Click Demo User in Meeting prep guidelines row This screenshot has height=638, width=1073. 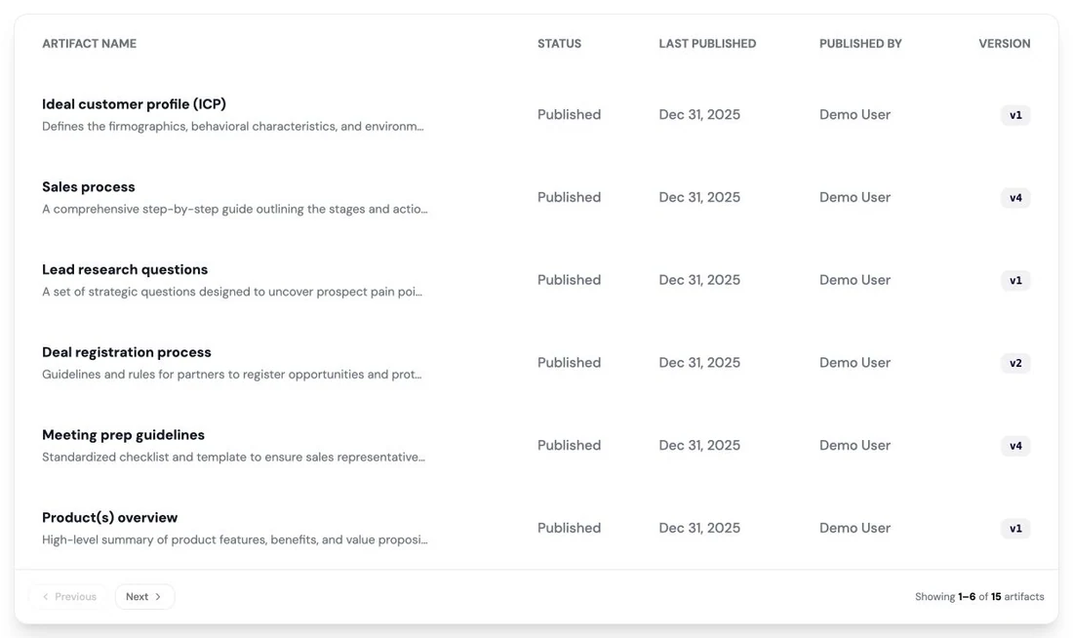(x=854, y=446)
